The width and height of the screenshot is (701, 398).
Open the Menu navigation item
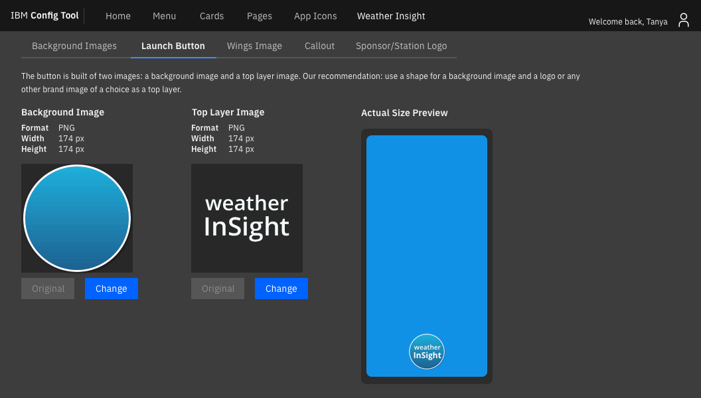165,16
